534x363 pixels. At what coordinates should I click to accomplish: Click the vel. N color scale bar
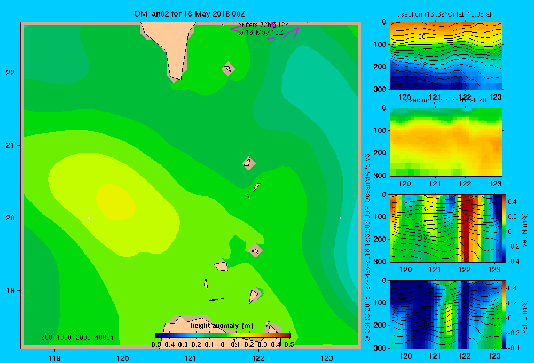pos(505,228)
